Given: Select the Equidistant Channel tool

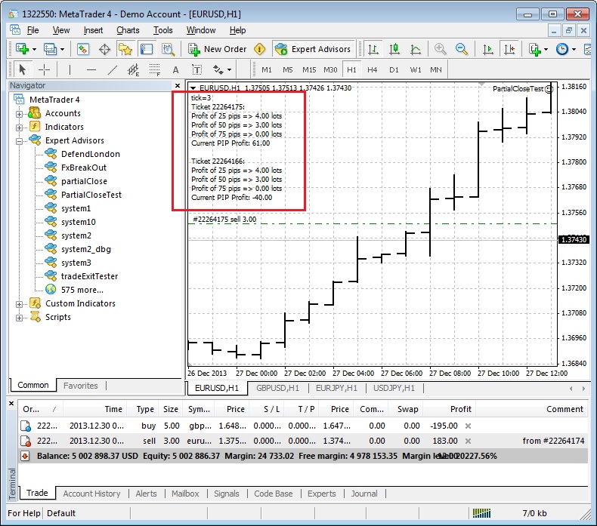Looking at the screenshot, I should (x=133, y=69).
